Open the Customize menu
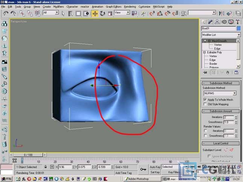The height and width of the screenshot is (182, 243). (144, 7)
